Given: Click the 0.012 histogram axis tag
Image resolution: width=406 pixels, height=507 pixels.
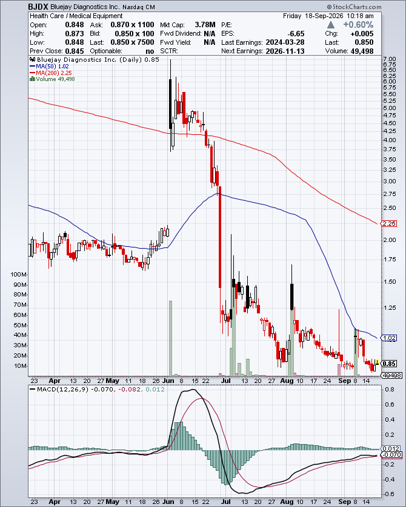Looking at the screenshot, I should (x=391, y=449).
